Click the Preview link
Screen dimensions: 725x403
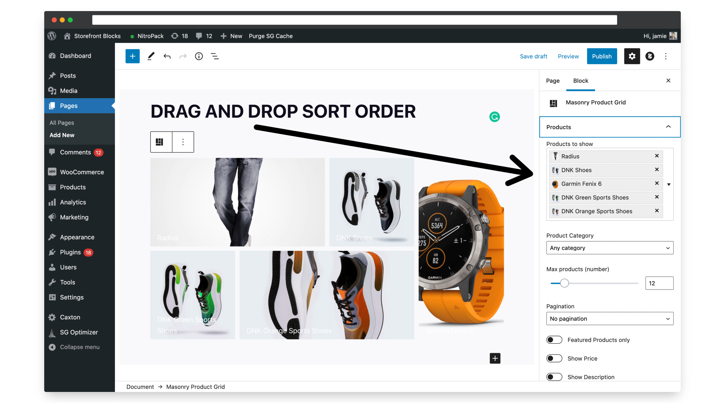[568, 56]
